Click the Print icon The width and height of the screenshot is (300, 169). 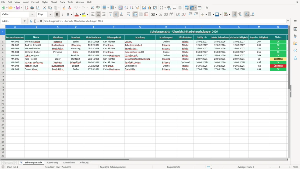[32, 8]
